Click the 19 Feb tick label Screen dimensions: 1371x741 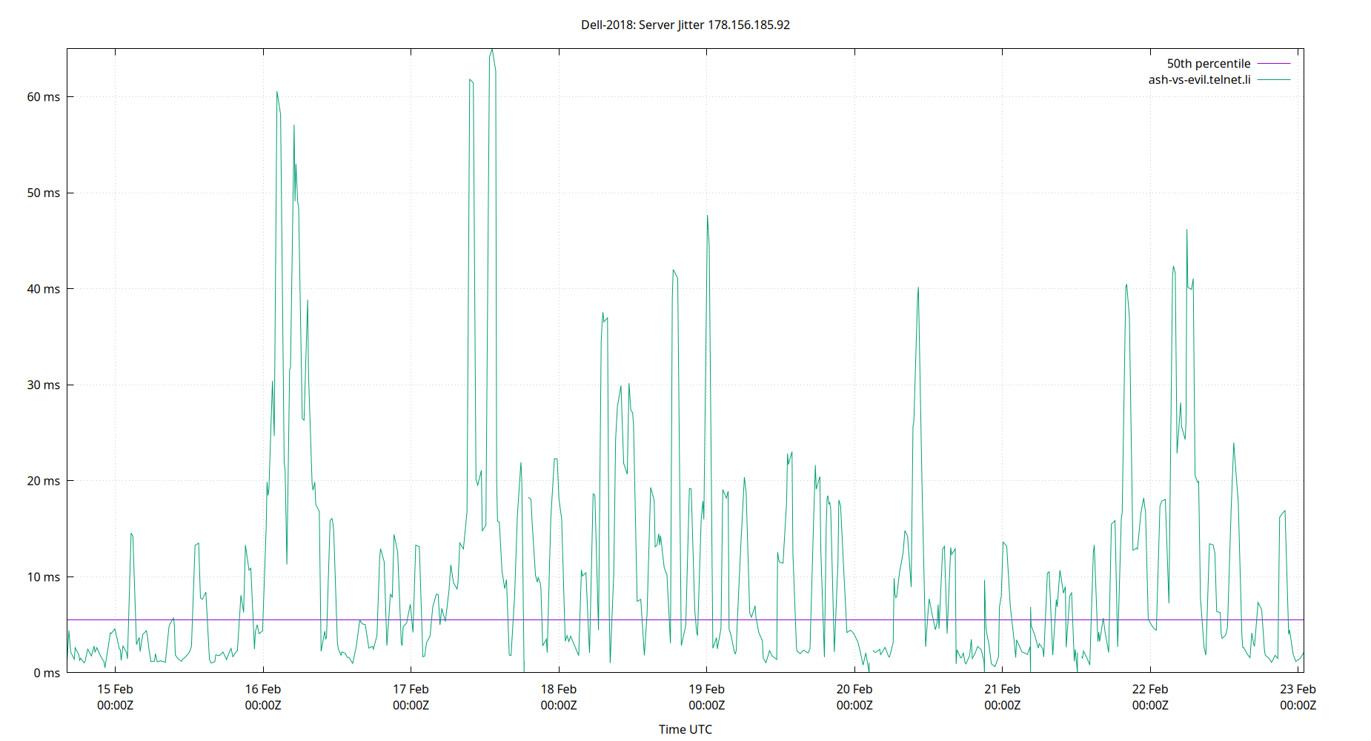708,689
